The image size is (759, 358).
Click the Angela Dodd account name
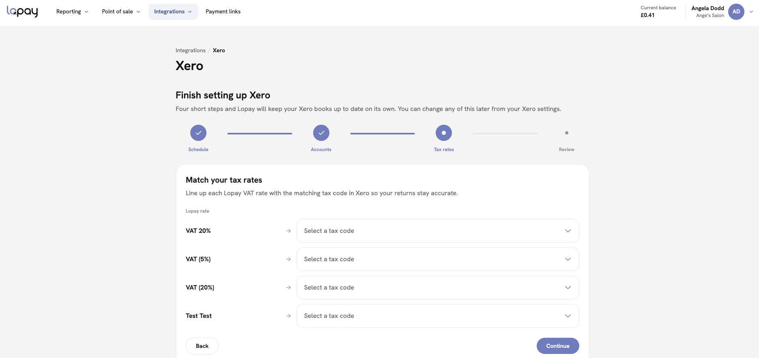(707, 8)
